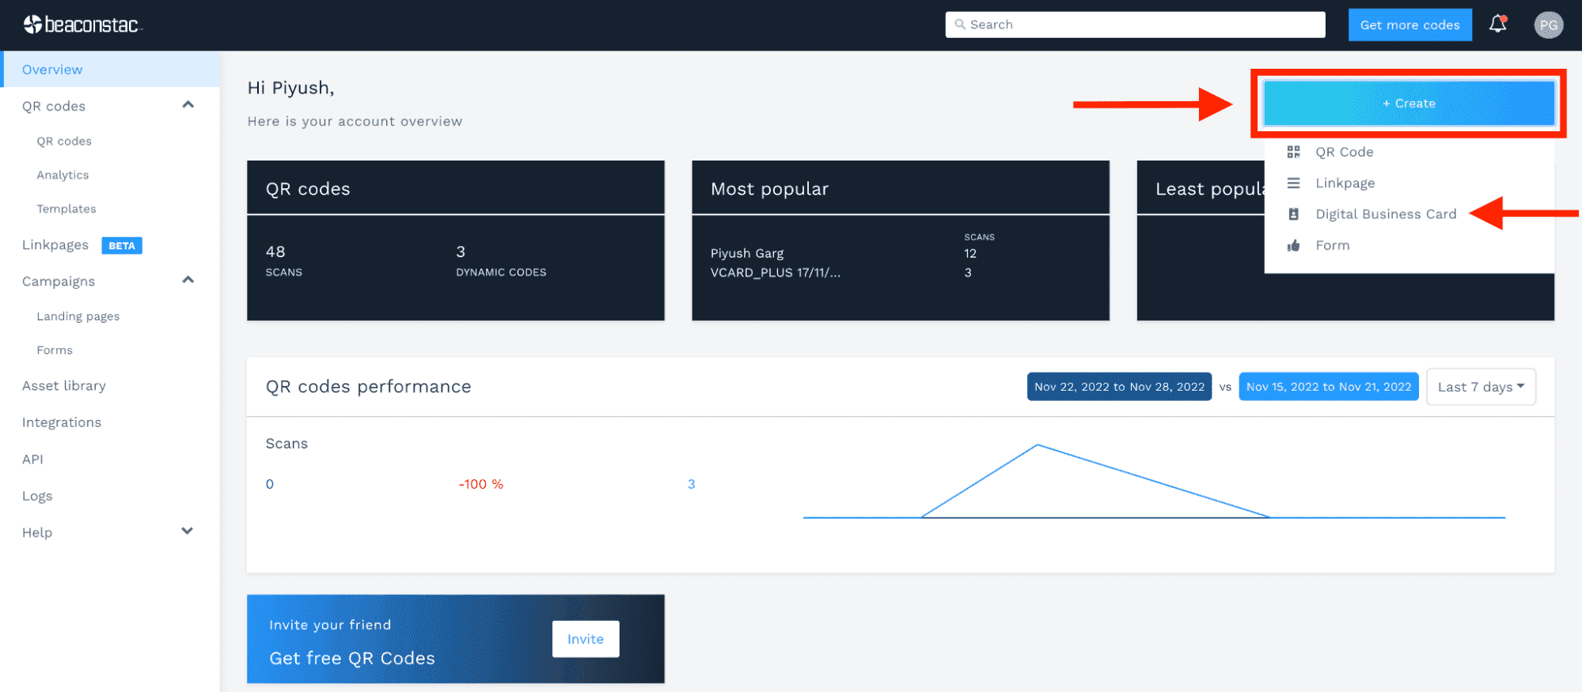The width and height of the screenshot is (1582, 692).
Task: Collapse the Campaigns sidebar section
Action: [188, 280]
